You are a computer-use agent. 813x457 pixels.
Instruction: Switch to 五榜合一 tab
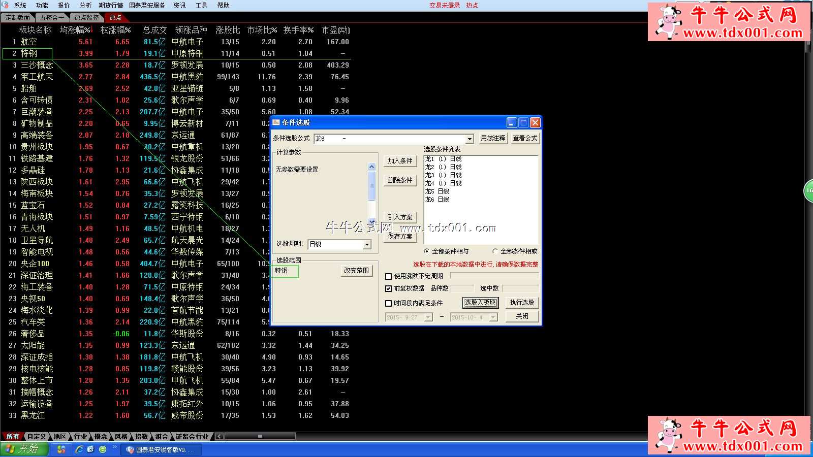tap(52, 18)
